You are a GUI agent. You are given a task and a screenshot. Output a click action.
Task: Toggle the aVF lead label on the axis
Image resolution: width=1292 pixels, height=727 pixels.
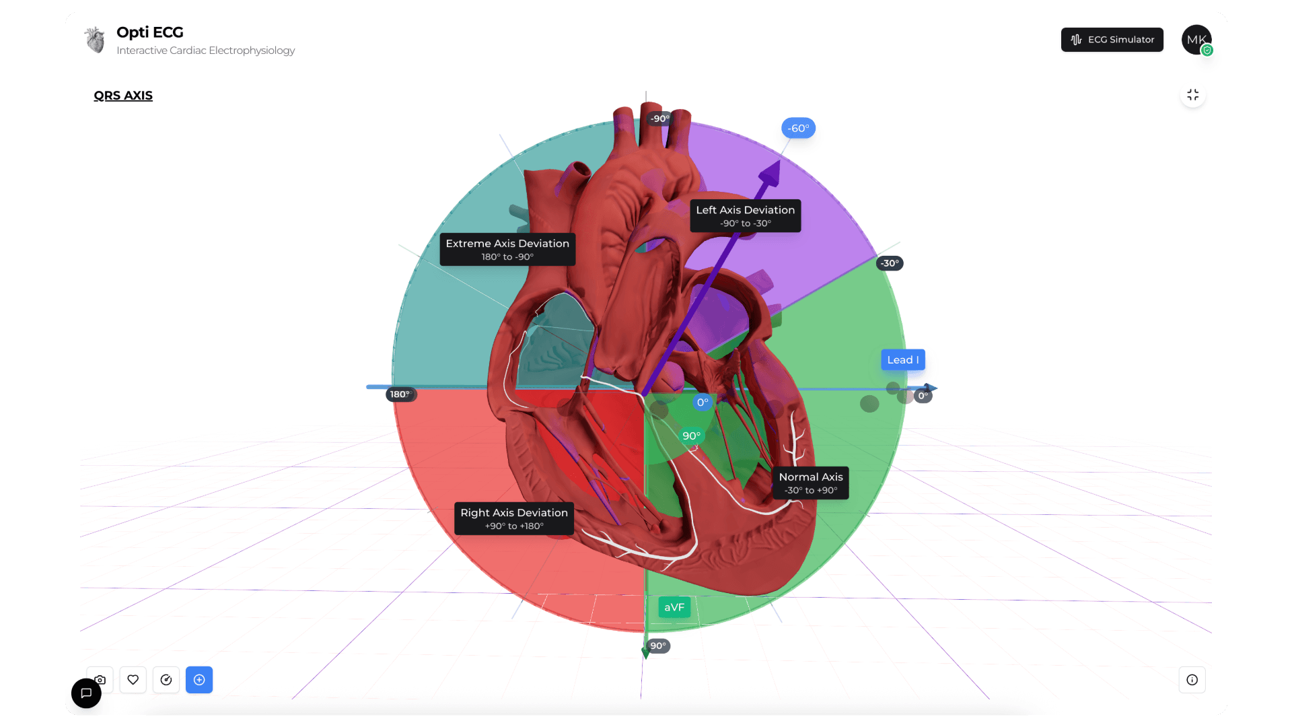click(x=674, y=607)
